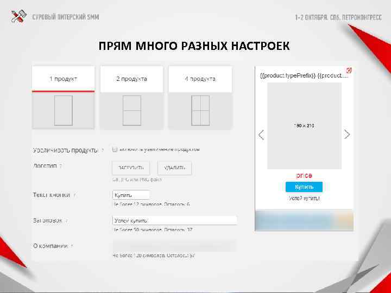Click the crossed-tools conference logo icon
The image size is (391, 293).
coord(19,16)
